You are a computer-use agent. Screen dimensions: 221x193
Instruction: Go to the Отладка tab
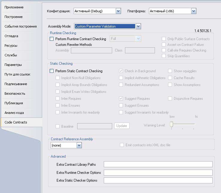(x=11, y=36)
